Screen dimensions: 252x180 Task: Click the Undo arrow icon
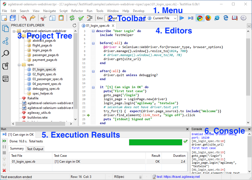24,18
